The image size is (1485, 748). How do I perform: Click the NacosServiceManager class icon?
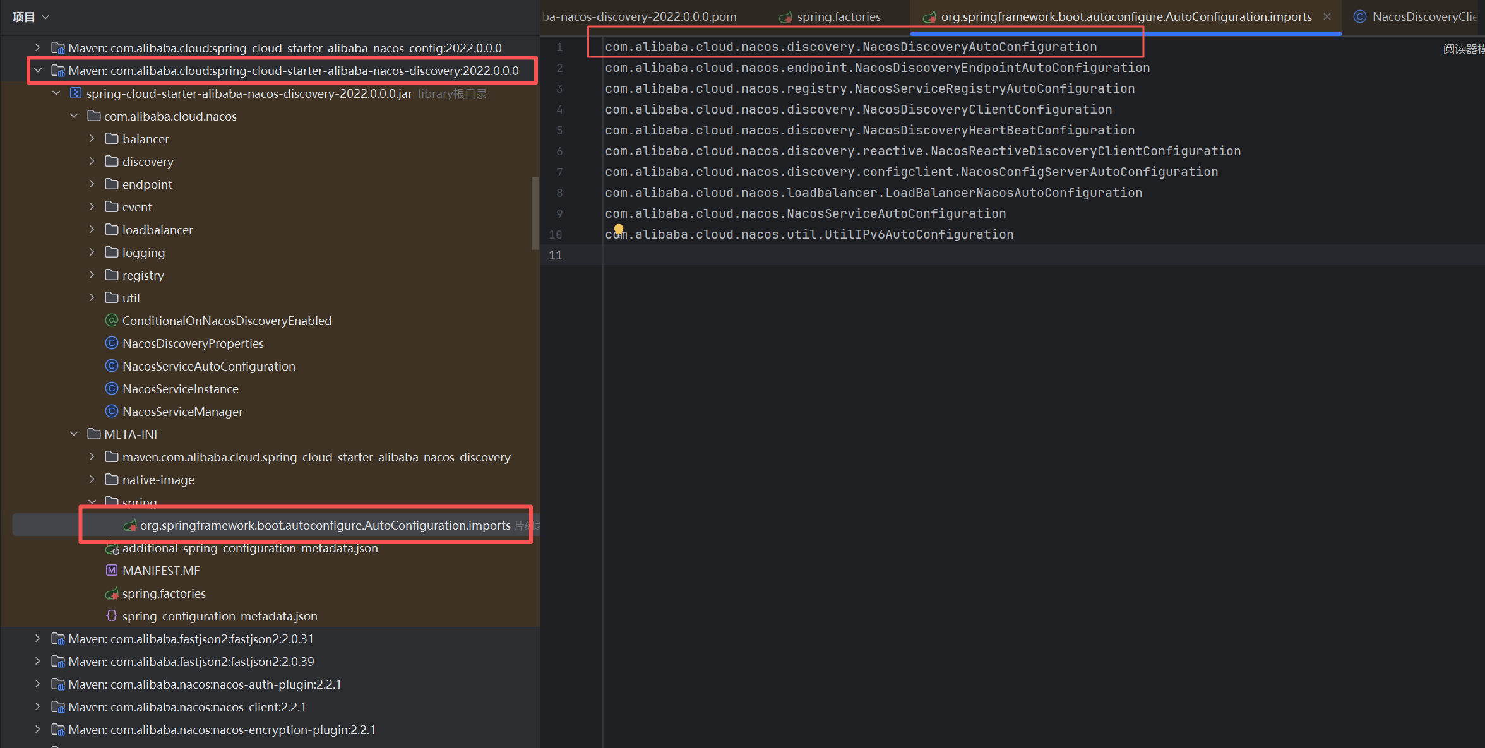[112, 411]
